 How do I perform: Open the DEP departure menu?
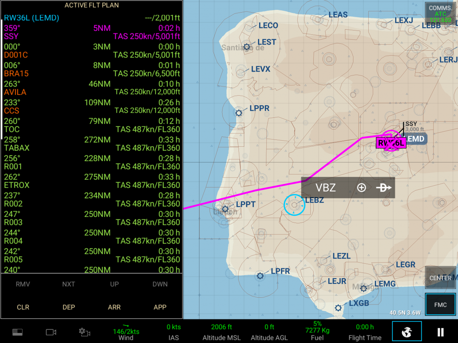[69, 307]
